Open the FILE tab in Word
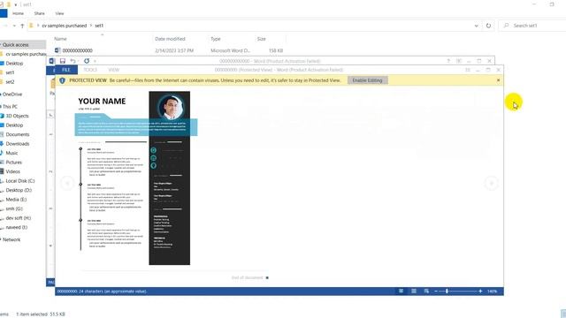 pyautogui.click(x=66, y=70)
